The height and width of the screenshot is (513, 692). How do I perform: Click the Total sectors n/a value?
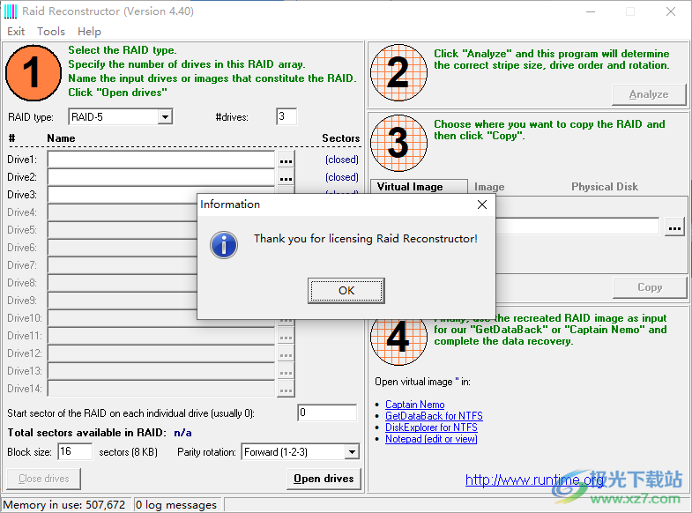tap(182, 433)
